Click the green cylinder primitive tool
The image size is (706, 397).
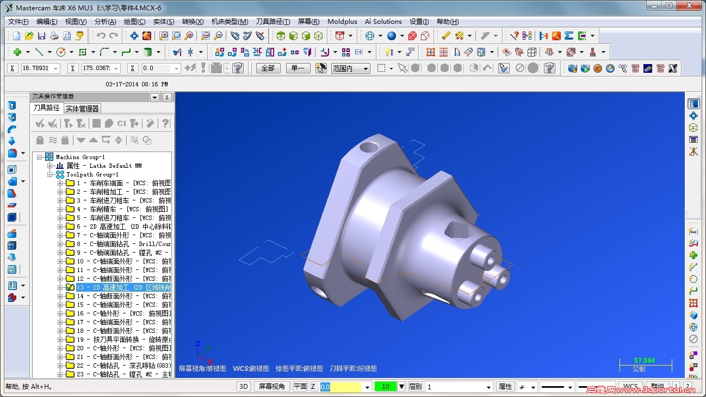click(x=147, y=52)
